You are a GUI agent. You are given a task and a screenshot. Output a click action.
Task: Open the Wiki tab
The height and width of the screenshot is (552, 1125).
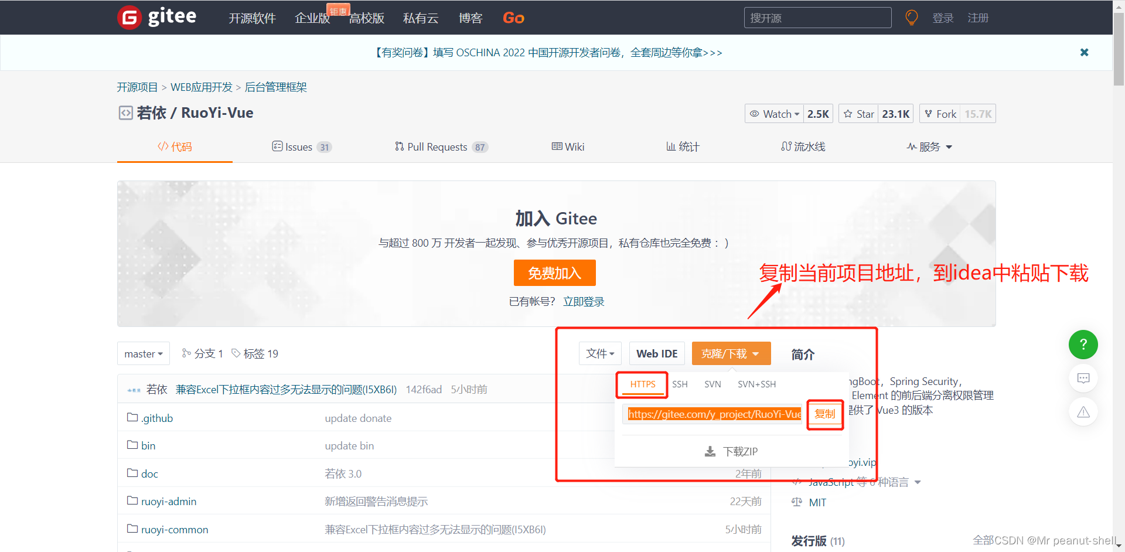tap(568, 146)
